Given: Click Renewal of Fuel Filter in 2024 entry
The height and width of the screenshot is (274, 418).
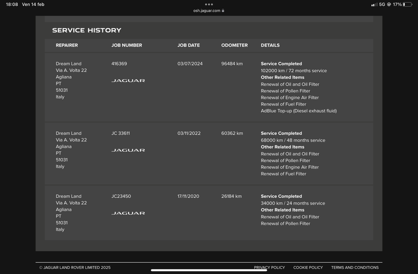Looking at the screenshot, I should tap(283, 104).
